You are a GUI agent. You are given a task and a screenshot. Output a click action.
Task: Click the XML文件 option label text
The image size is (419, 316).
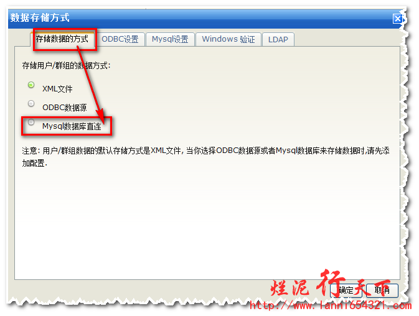coord(57,89)
